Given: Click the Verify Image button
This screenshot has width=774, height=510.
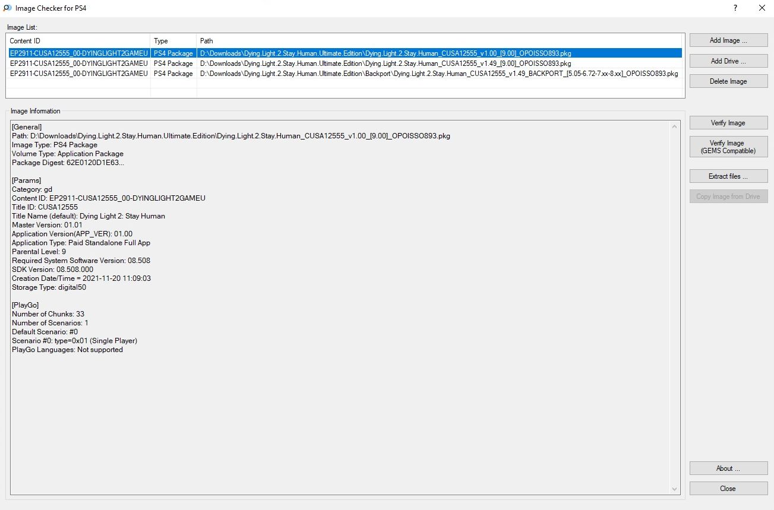Looking at the screenshot, I should pyautogui.click(x=728, y=123).
